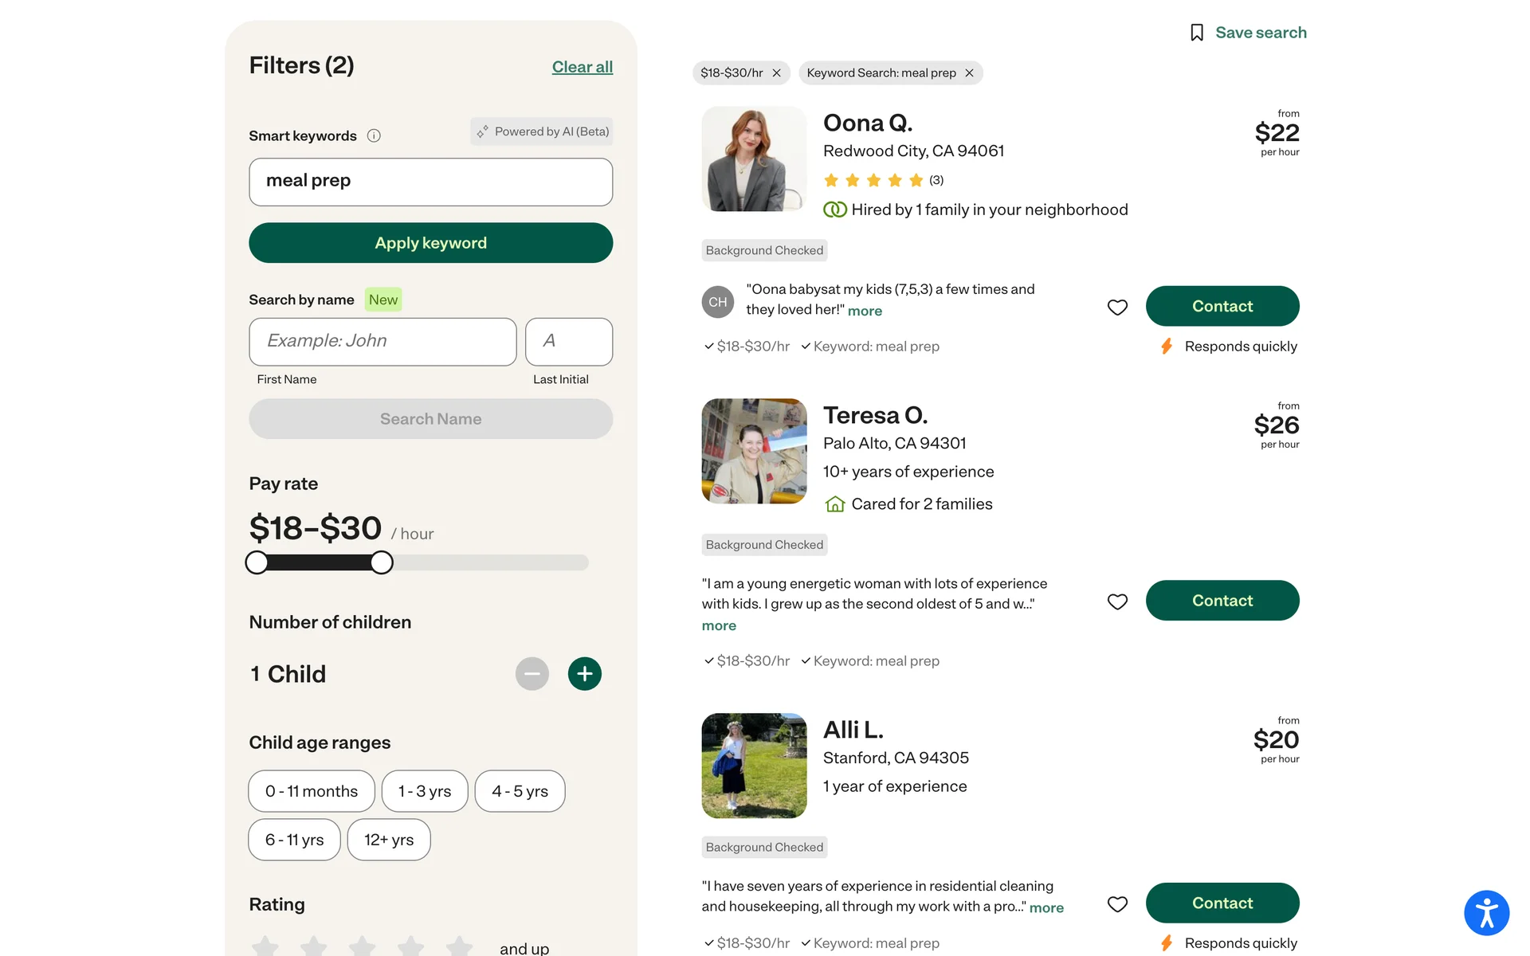Toggle the 0 - 11 months age range
The image size is (1530, 956).
click(312, 791)
